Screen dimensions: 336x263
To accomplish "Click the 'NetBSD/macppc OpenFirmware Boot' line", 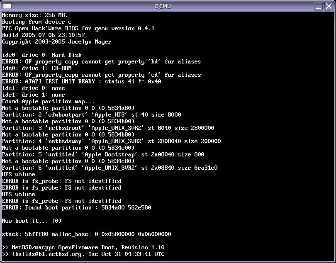I will click(x=83, y=248).
